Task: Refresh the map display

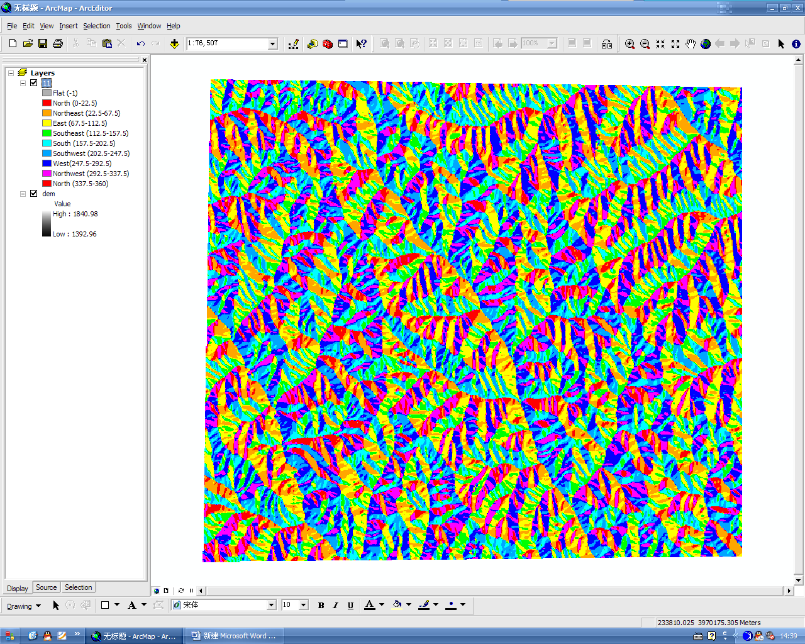Action: pyautogui.click(x=181, y=591)
